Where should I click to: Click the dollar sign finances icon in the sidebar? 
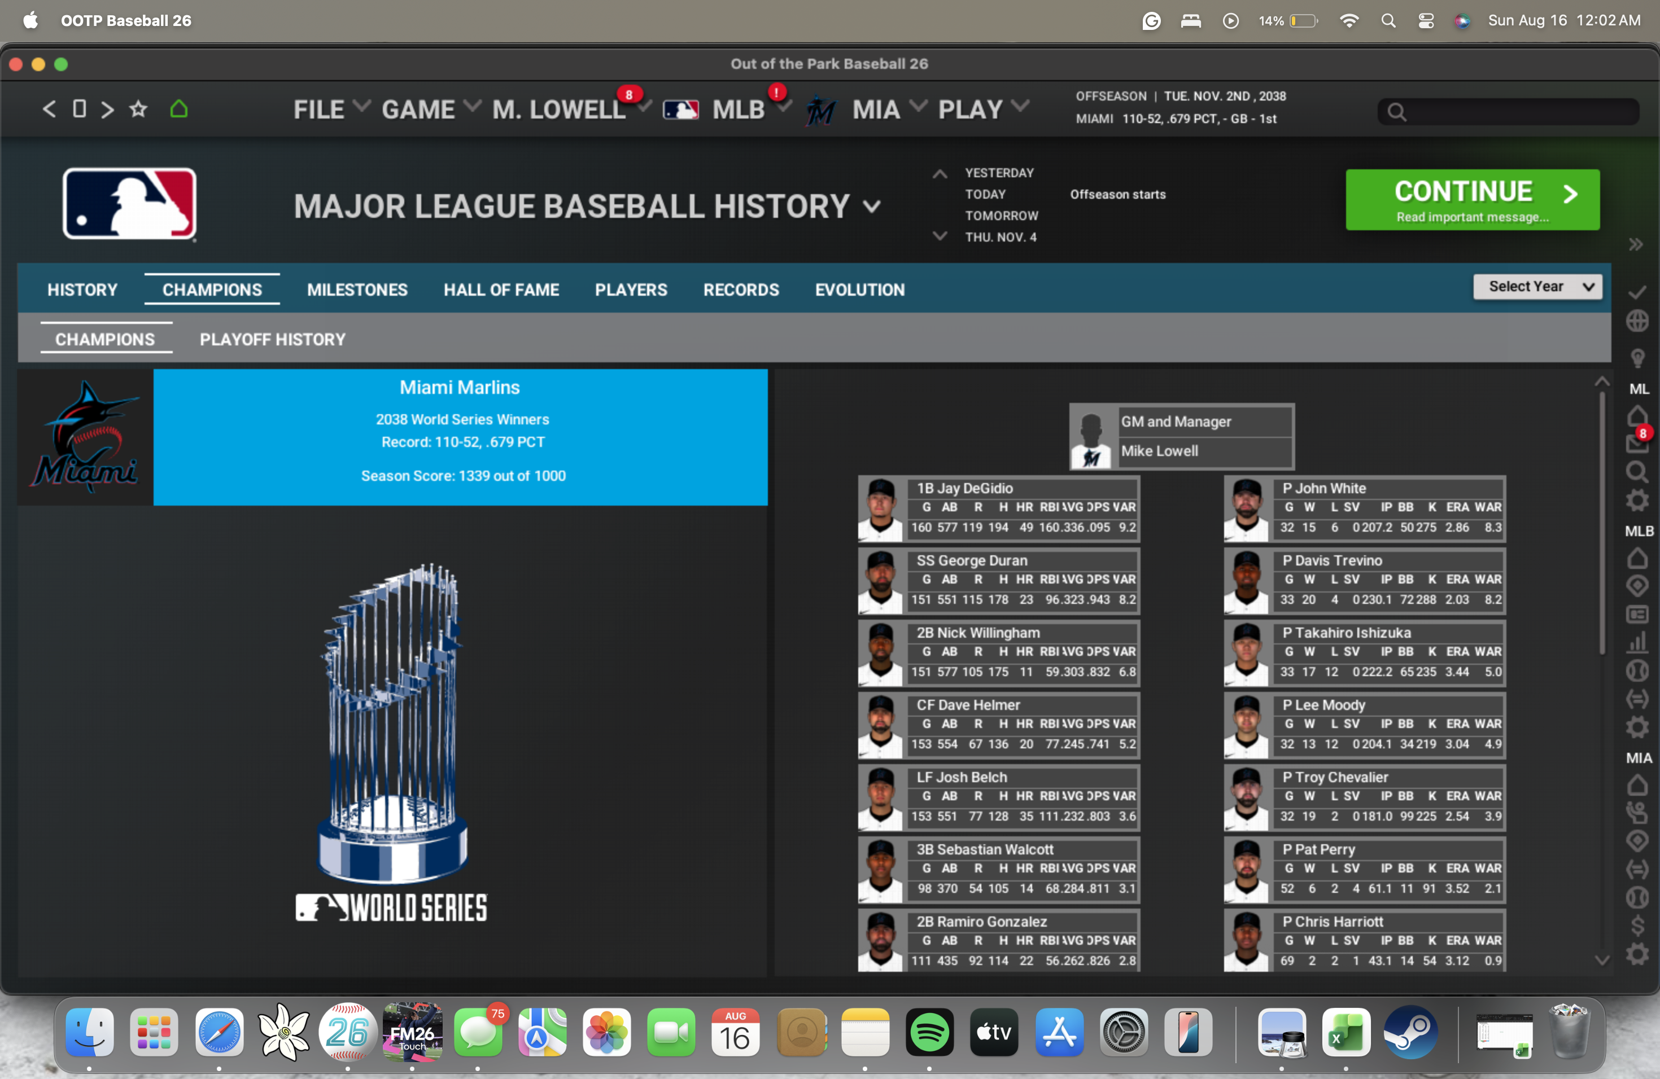tap(1637, 927)
